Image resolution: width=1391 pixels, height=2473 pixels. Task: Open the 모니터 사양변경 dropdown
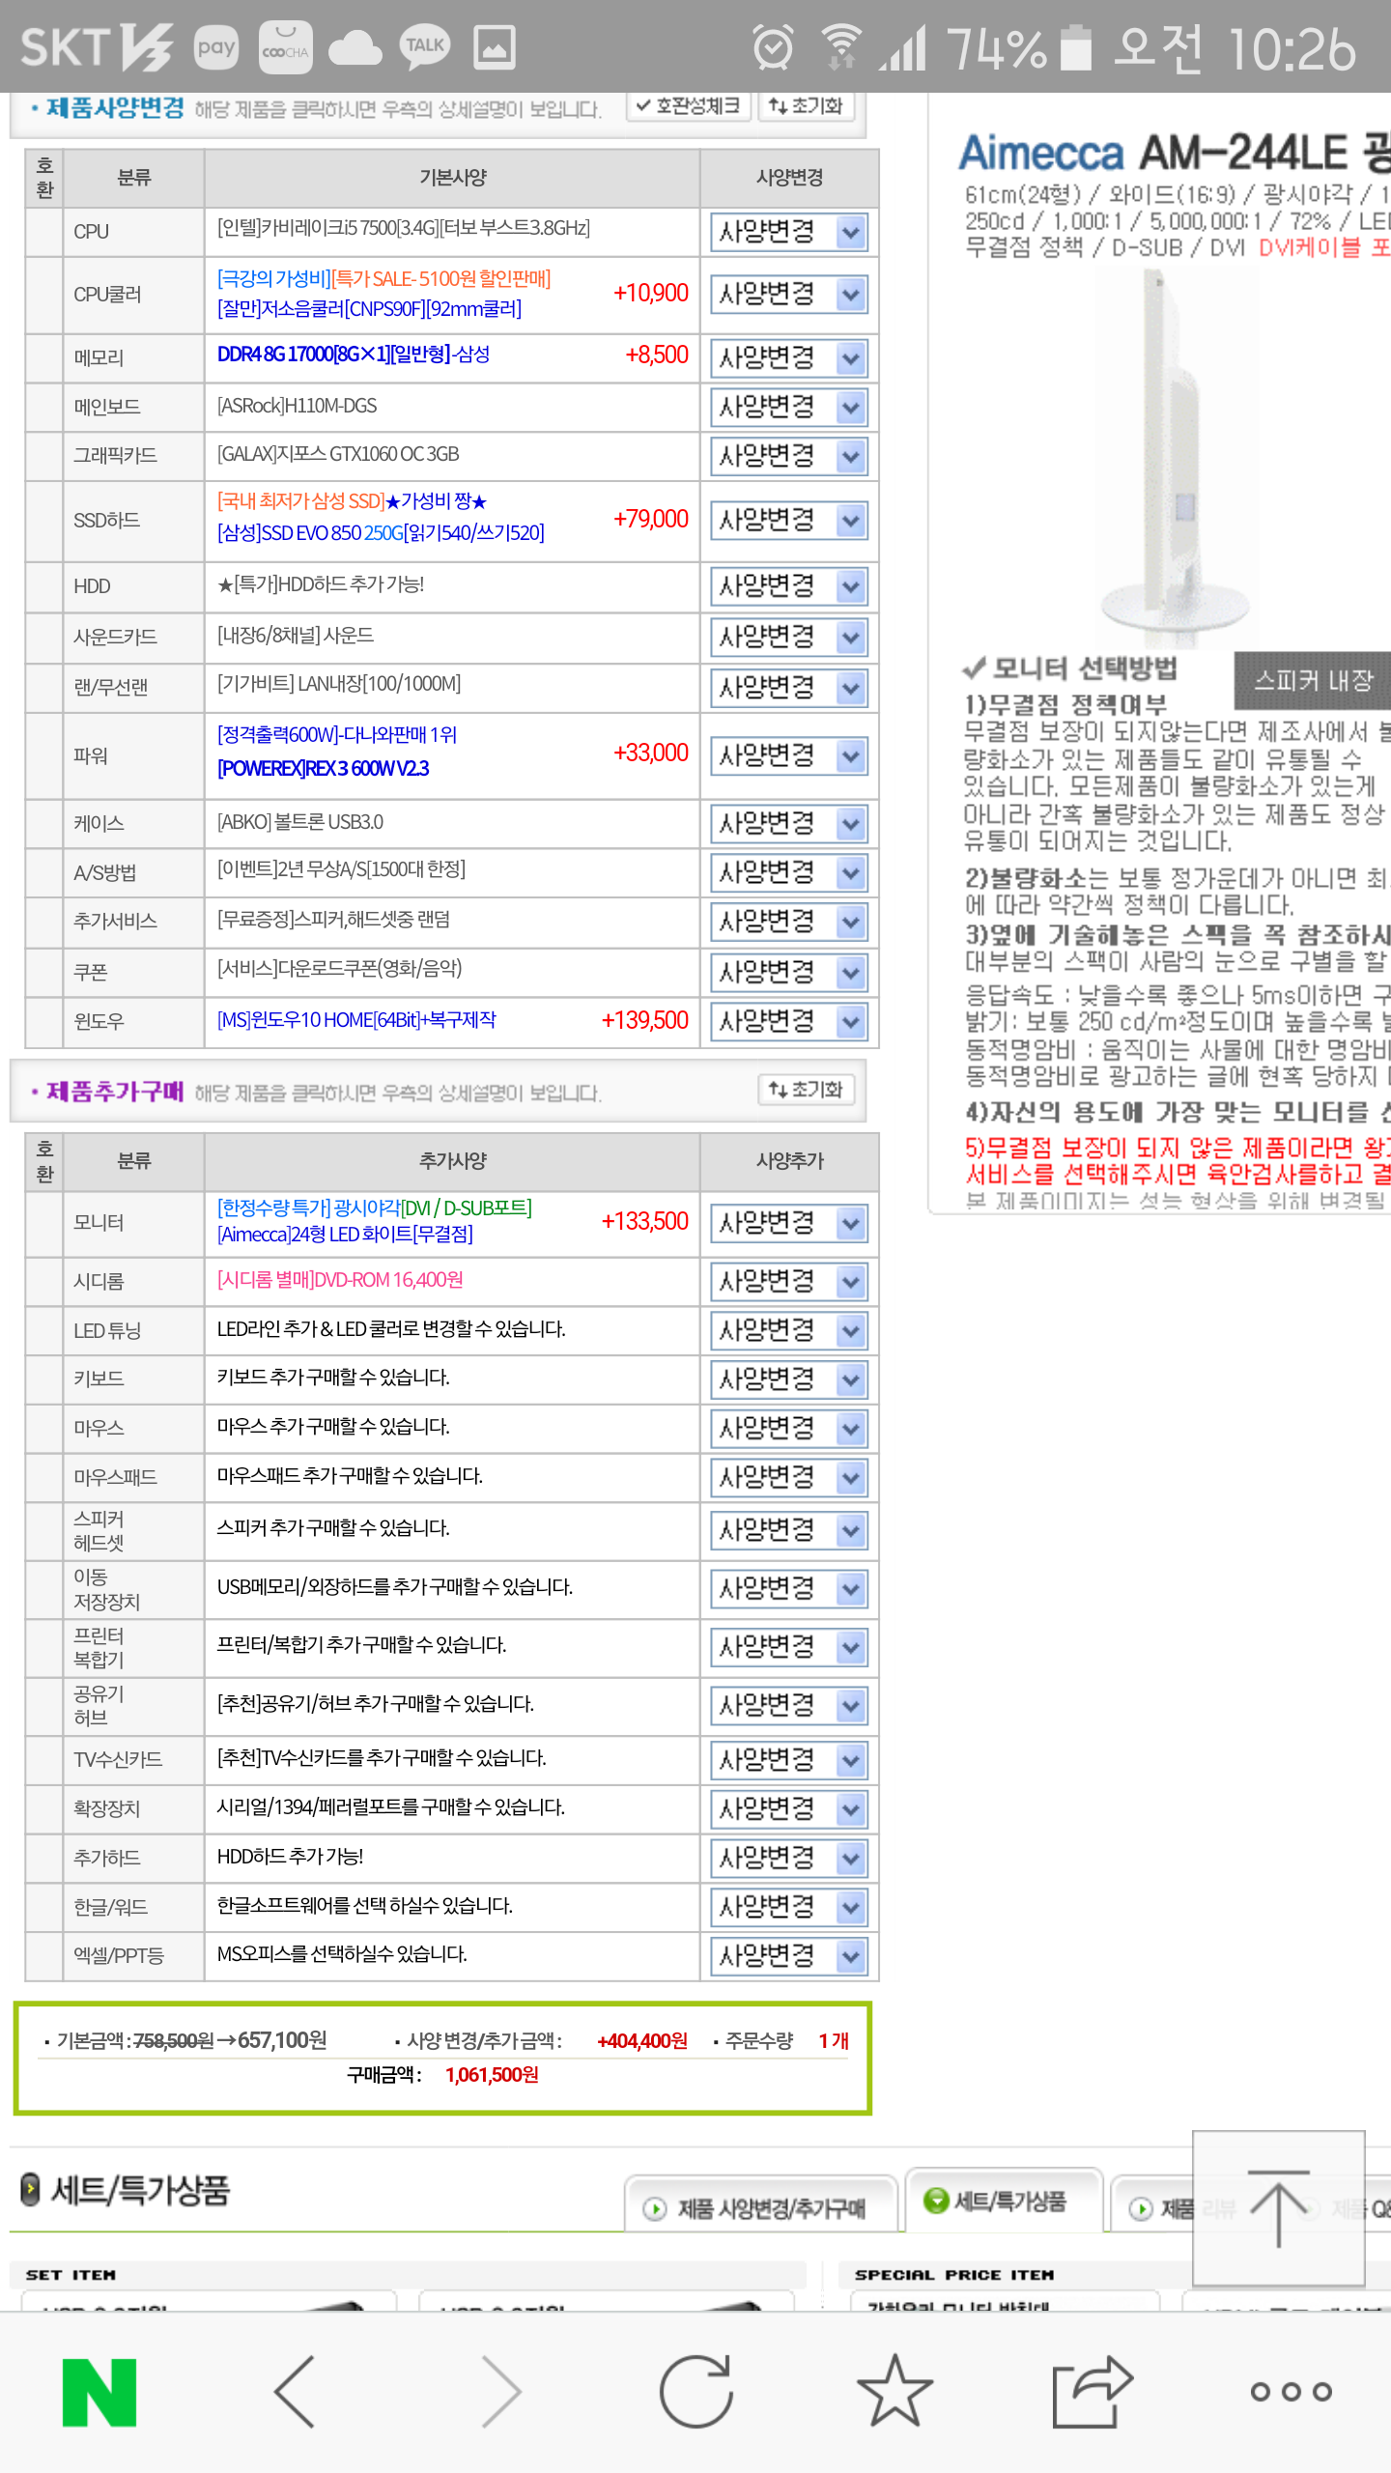pos(788,1223)
